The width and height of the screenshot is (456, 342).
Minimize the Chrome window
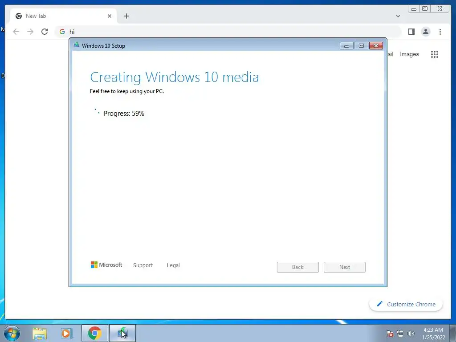pyautogui.click(x=414, y=9)
